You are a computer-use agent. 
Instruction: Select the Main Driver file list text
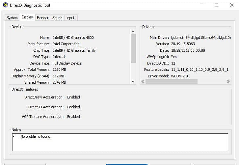201,38
